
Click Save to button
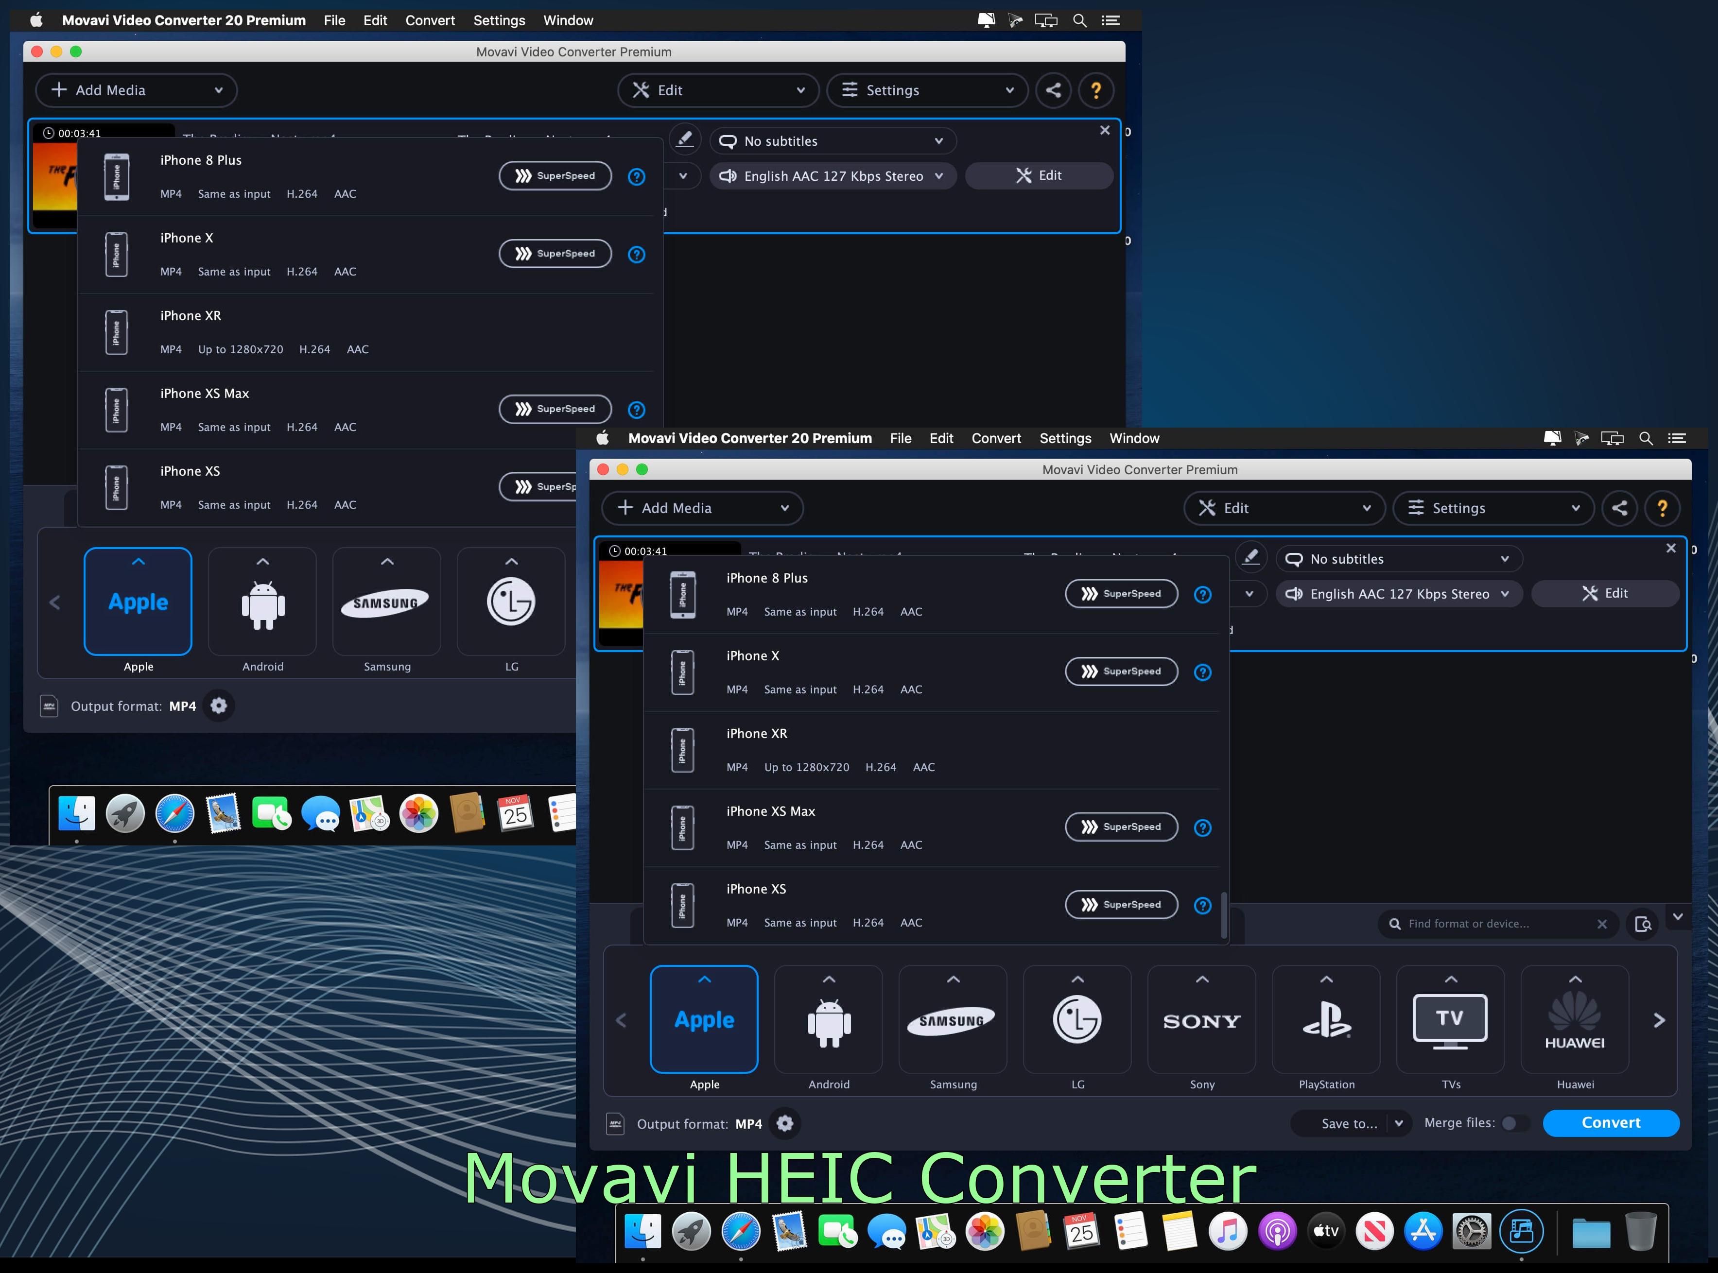(1349, 1123)
